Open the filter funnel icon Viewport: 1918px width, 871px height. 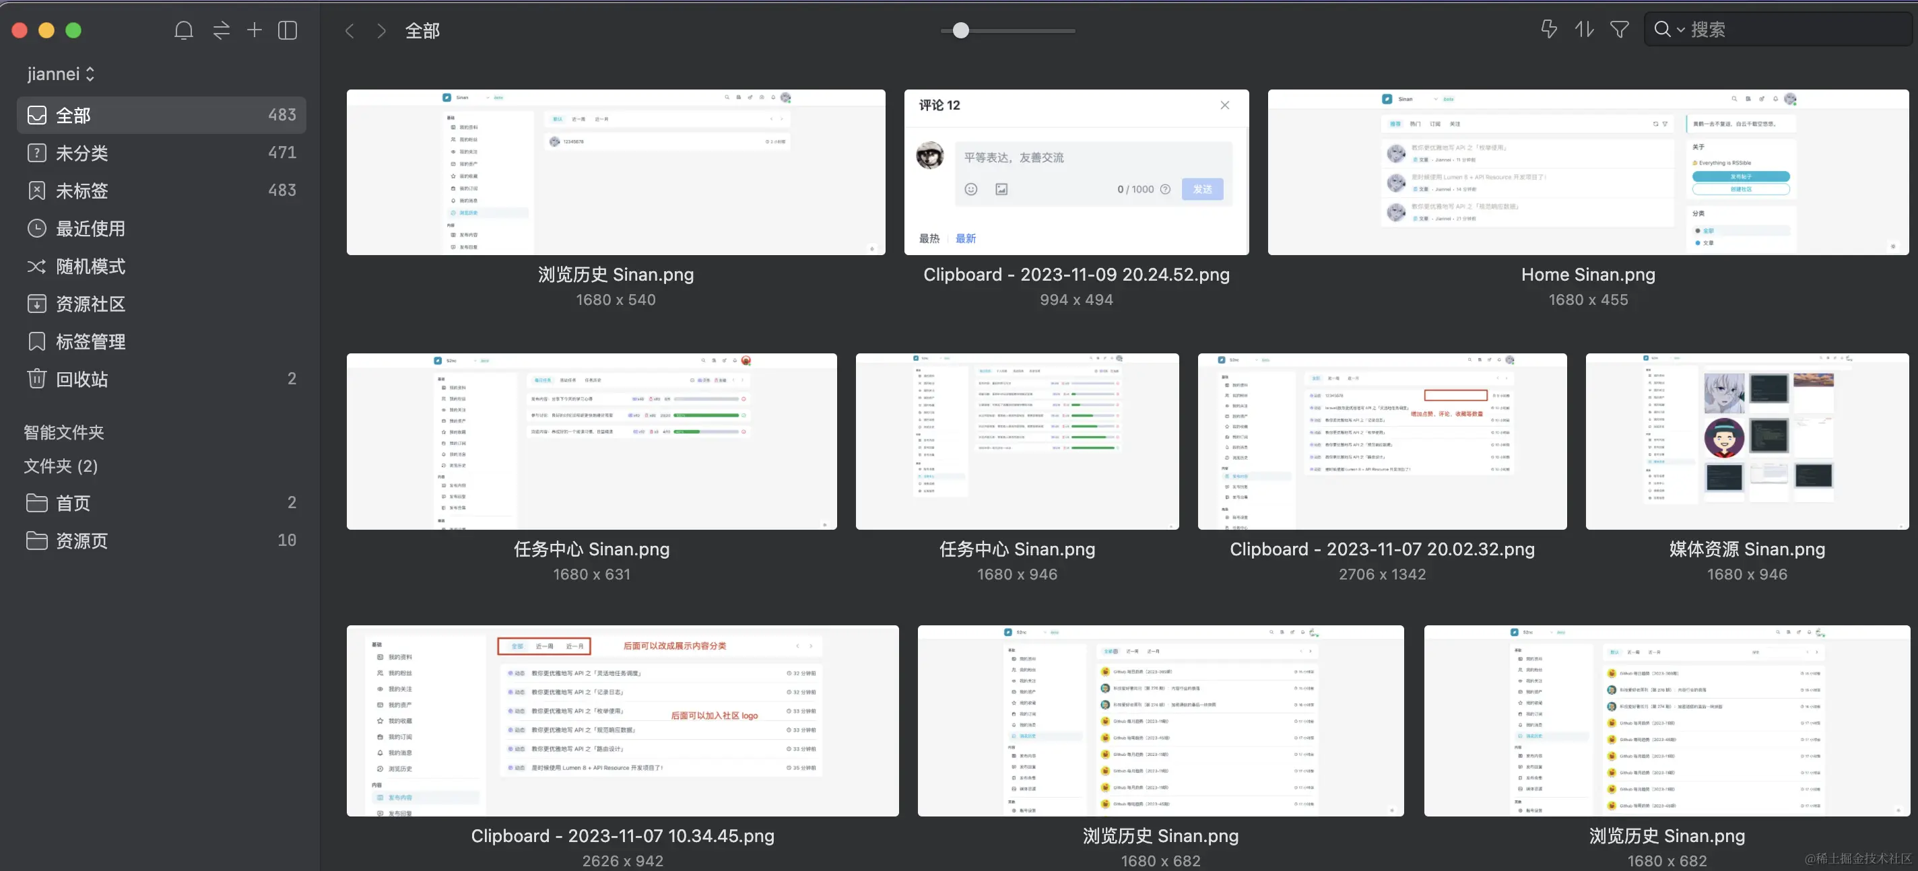coord(1619,30)
